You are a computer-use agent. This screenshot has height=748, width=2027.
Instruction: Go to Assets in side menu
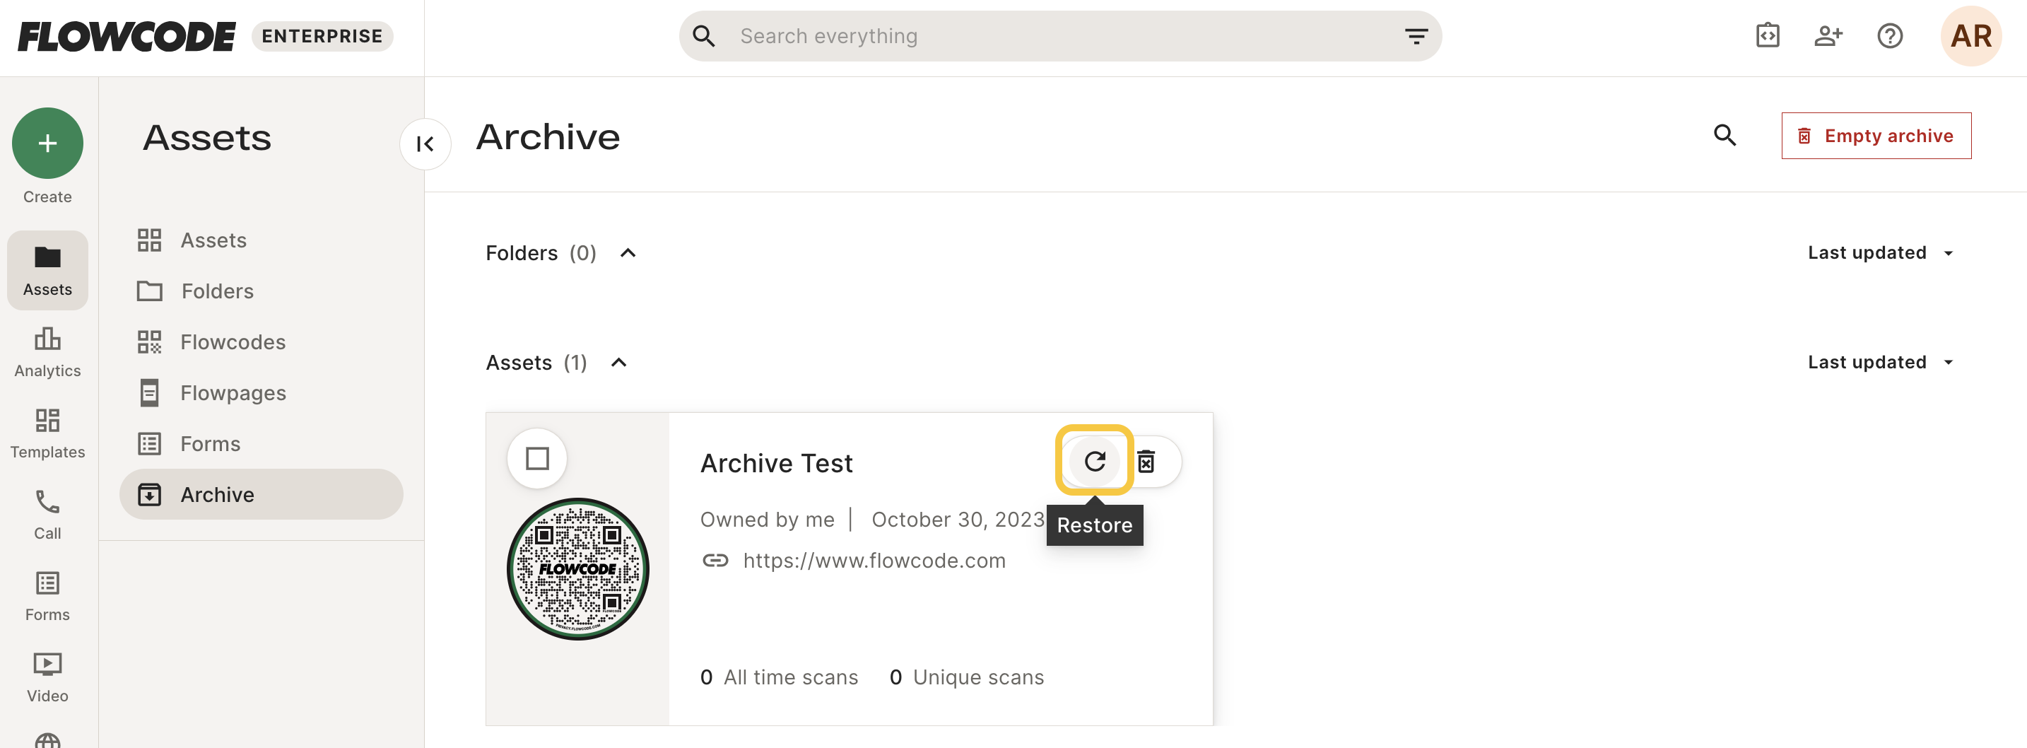[262, 240]
